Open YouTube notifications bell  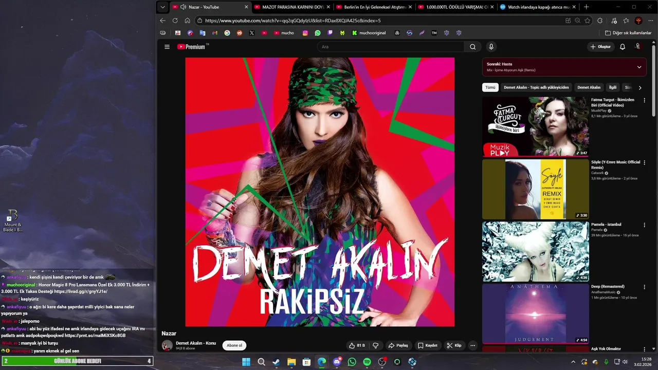[623, 47]
